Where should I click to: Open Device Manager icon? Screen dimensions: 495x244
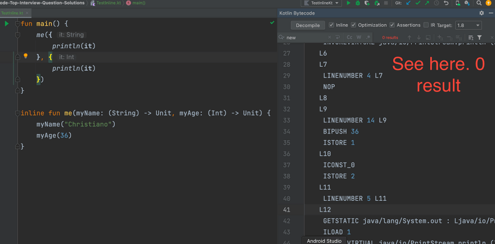pos(458,3)
